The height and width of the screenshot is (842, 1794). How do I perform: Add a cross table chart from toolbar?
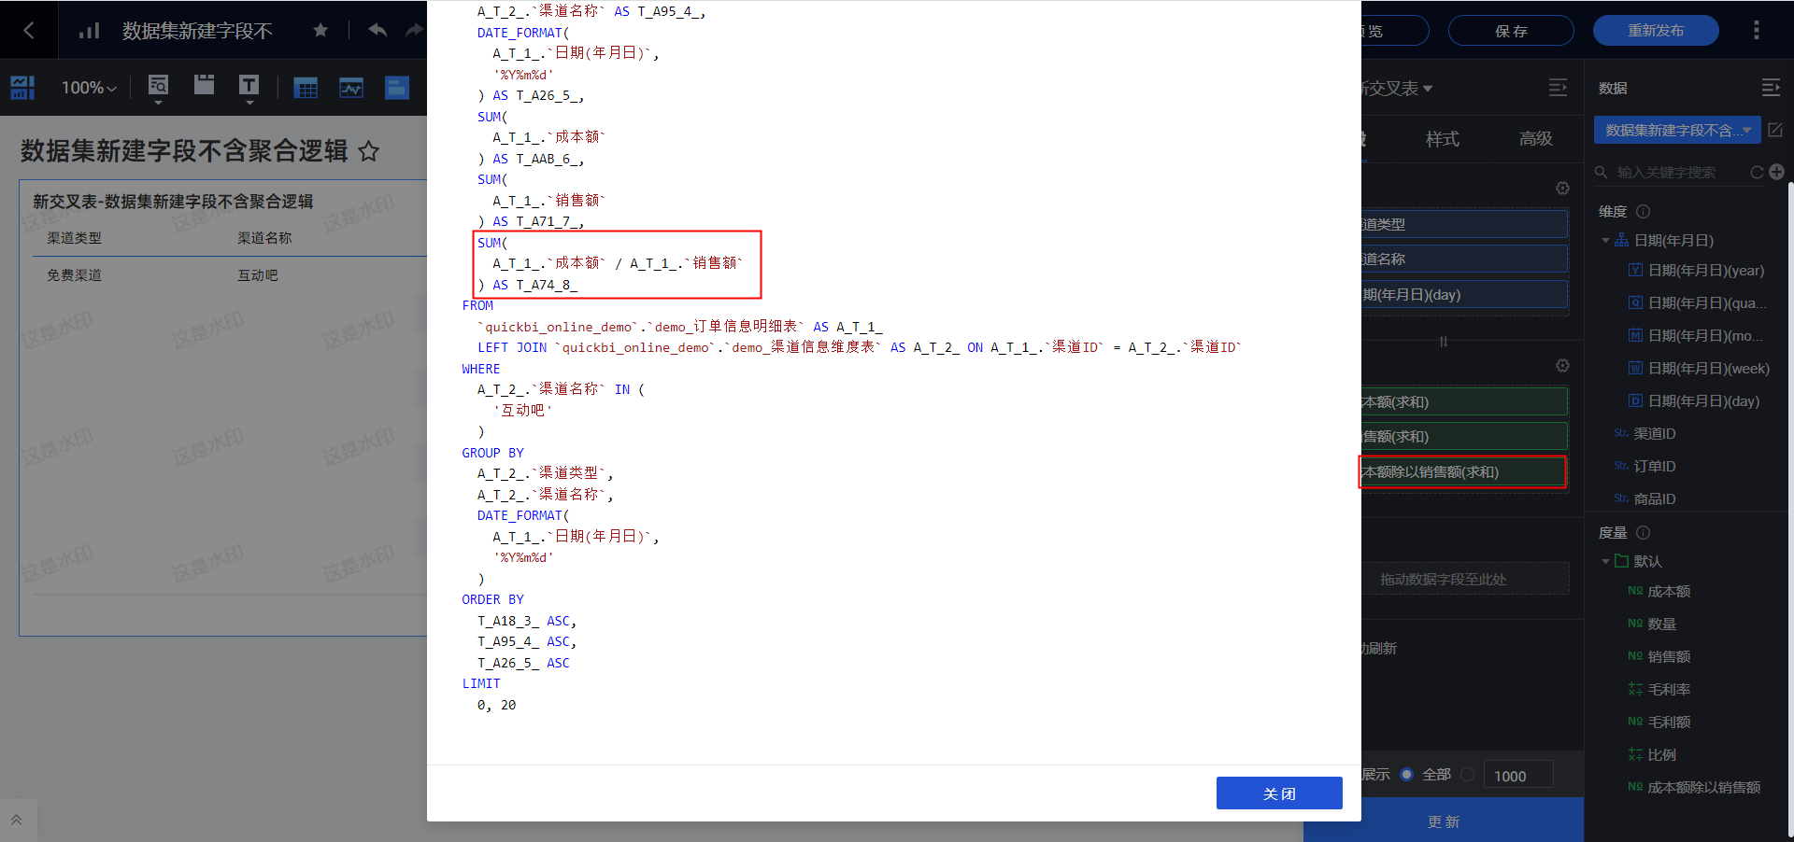(306, 88)
